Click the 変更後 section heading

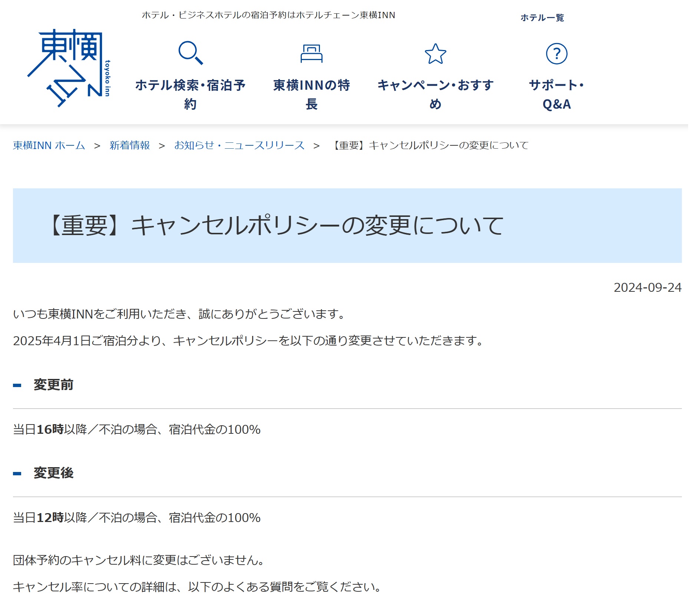(x=53, y=473)
